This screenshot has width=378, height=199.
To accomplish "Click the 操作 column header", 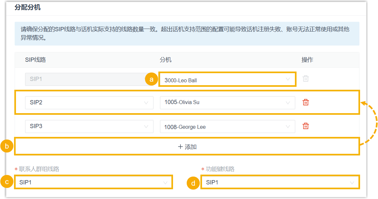I will click(x=307, y=60).
